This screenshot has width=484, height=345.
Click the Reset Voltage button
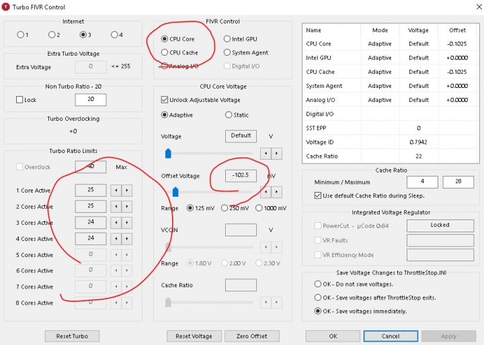(x=194, y=336)
